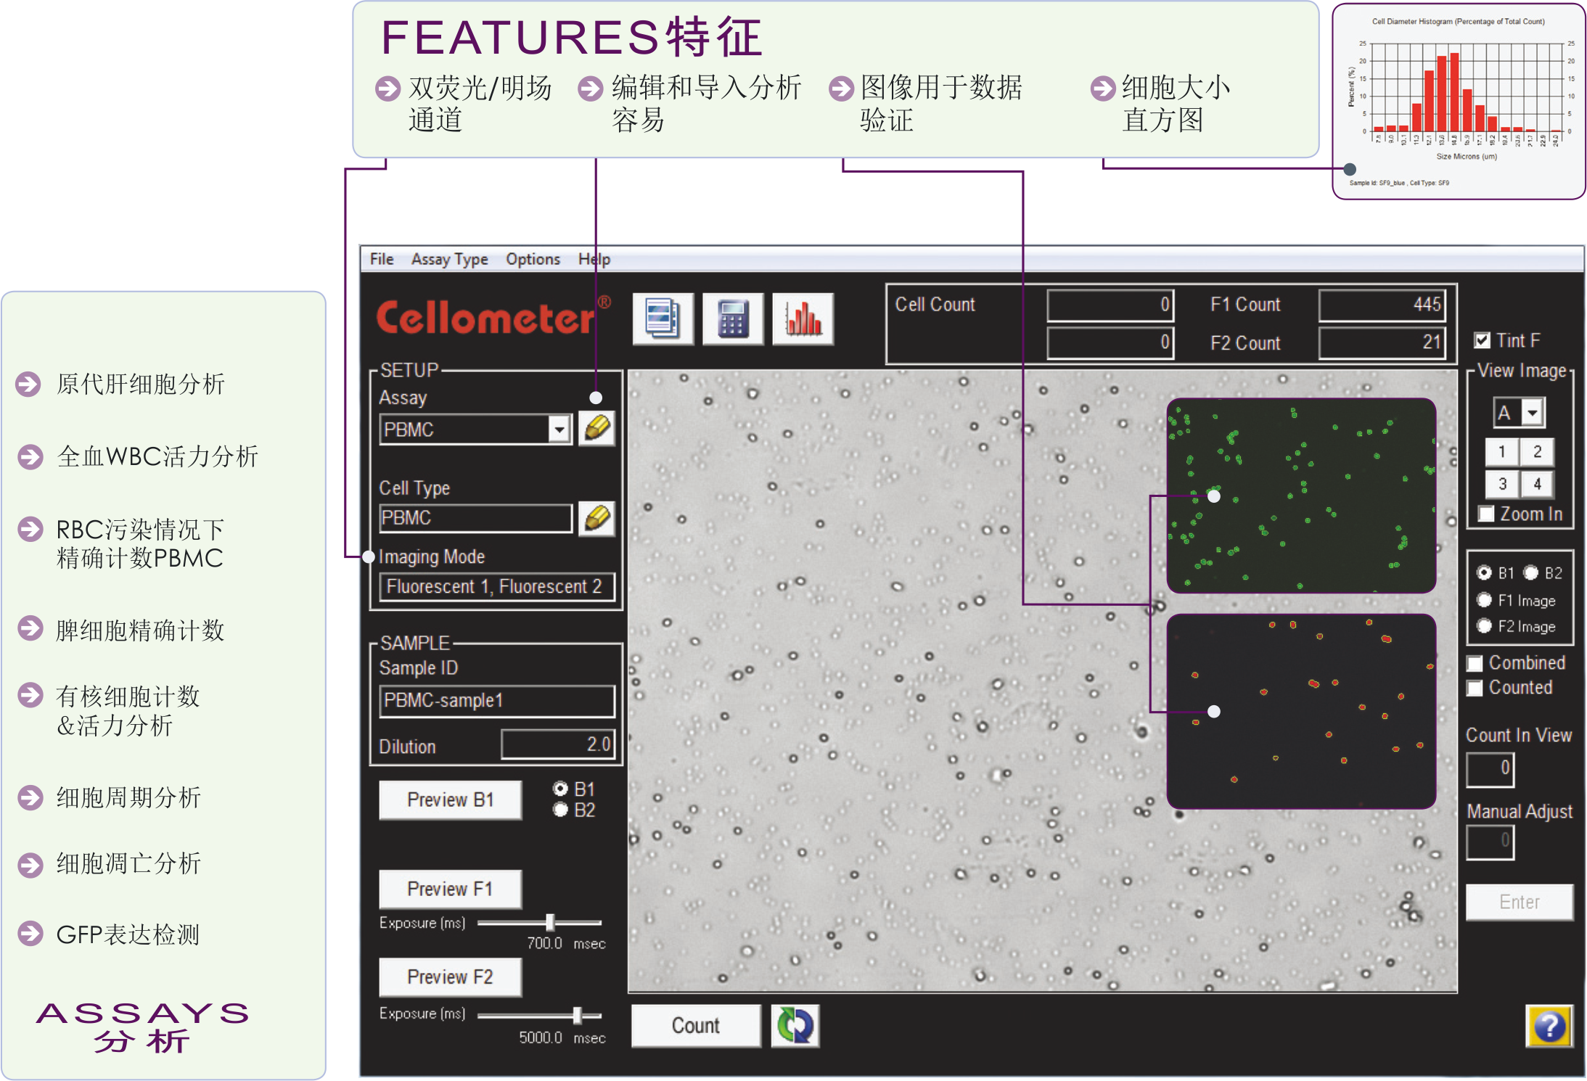The width and height of the screenshot is (1587, 1081).
Task: Click the recount refresh icon beside Count
Action: [x=796, y=1025]
